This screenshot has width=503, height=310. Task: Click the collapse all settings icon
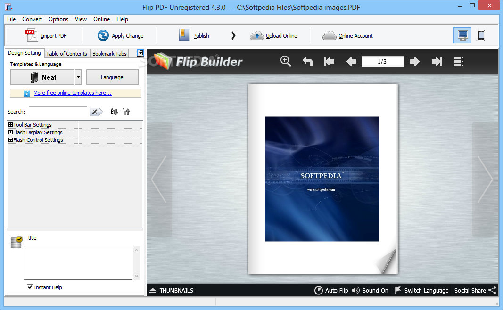point(126,112)
